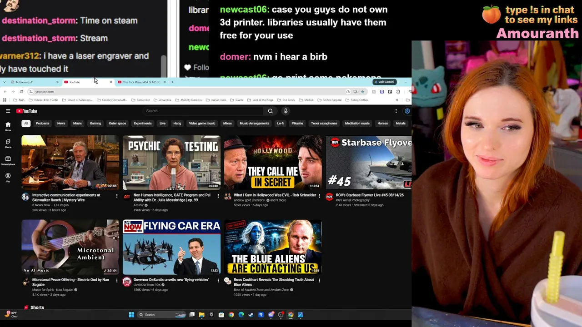
Task: Filter the feed by Experiments
Action: 143,124
